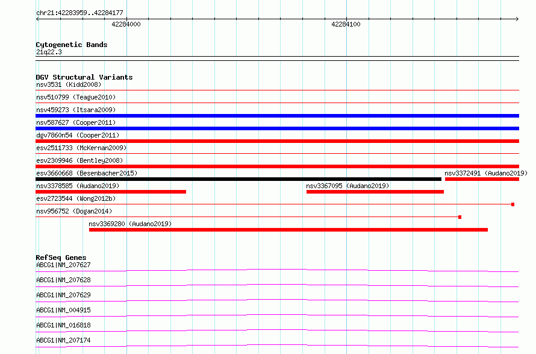Click the red bar under dgv7860n54
536x354 pixels.
pos(277,141)
